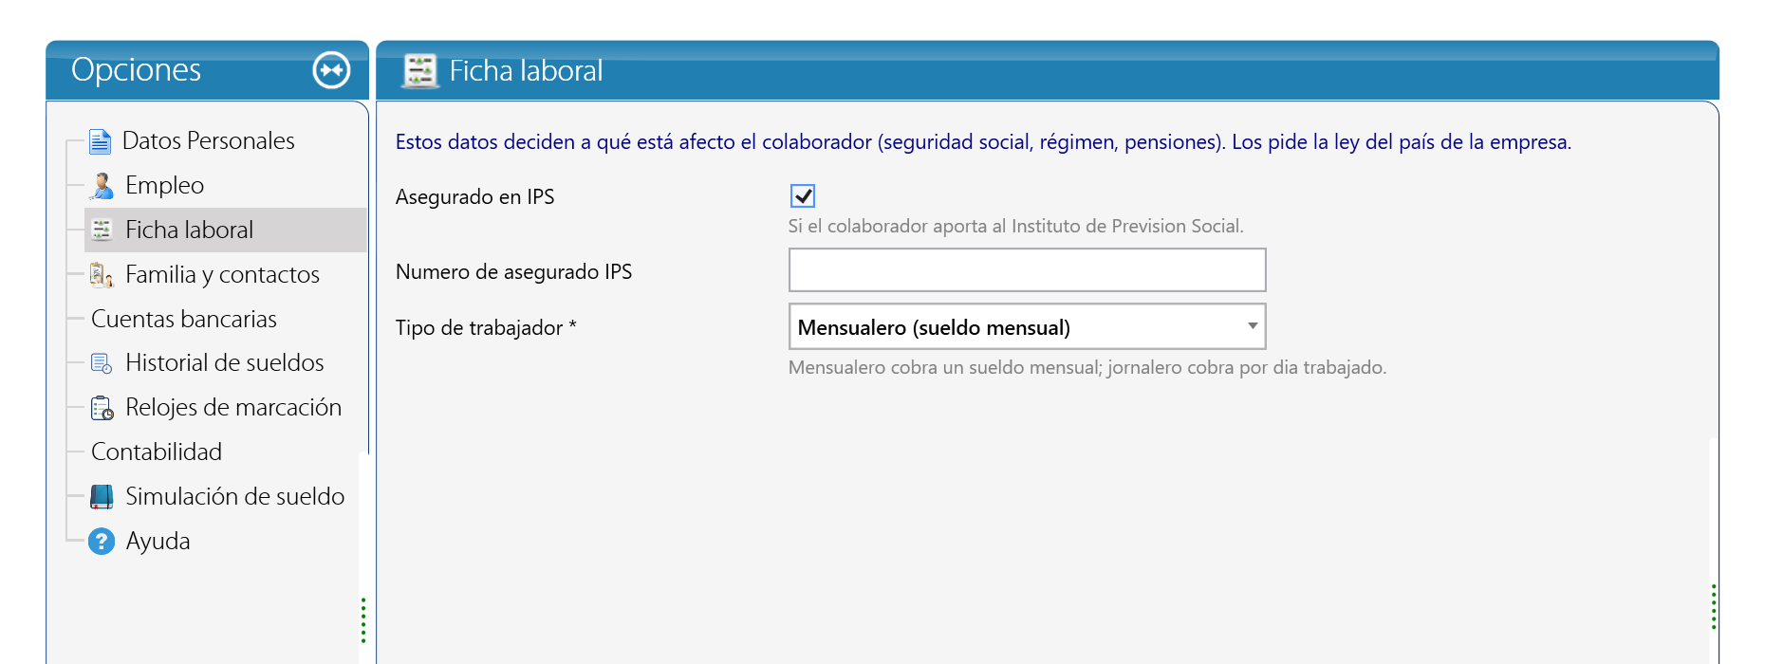Image resolution: width=1765 pixels, height=664 pixels.
Task: Open Simulación de sueldo section
Action: [x=234, y=496]
